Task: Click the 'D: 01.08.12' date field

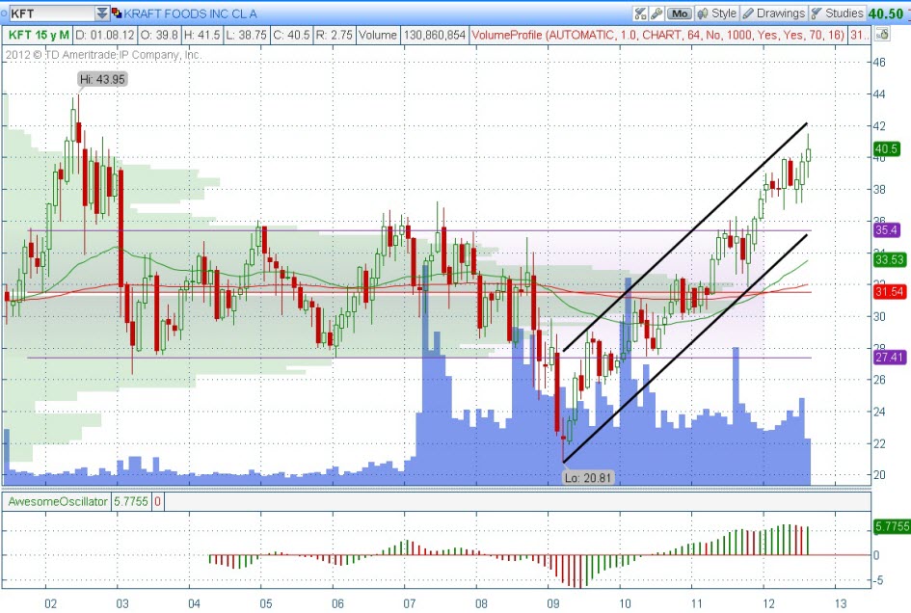Action: pos(105,35)
